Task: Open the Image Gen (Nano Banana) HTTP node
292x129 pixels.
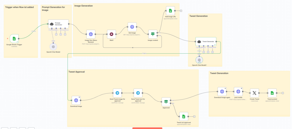Action: tap(91, 34)
